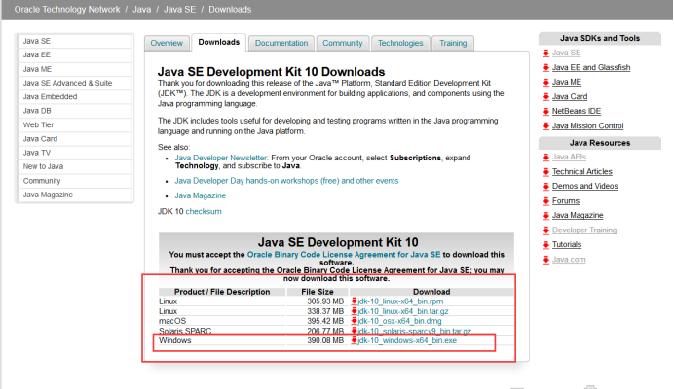Open Demos and Videos link
The width and height of the screenshot is (674, 389).
(x=585, y=186)
